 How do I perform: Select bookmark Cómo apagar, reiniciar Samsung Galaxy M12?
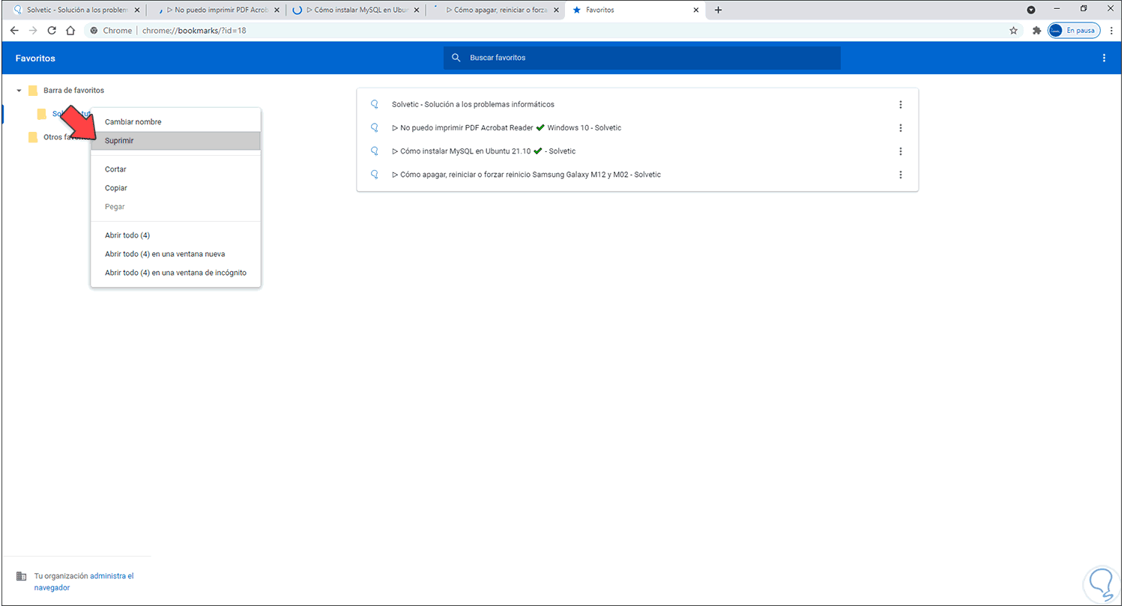[637, 175]
